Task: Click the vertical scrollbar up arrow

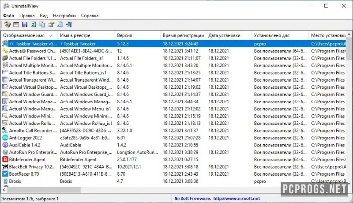Action: click(349, 34)
